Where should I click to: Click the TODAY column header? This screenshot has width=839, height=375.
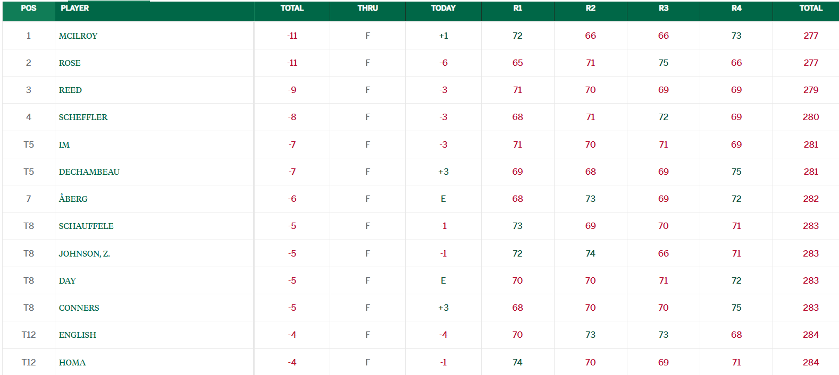[443, 8]
